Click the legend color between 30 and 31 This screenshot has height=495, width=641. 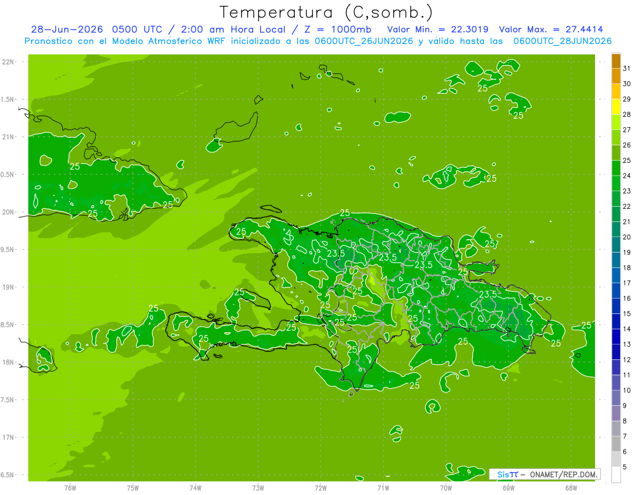(616, 76)
